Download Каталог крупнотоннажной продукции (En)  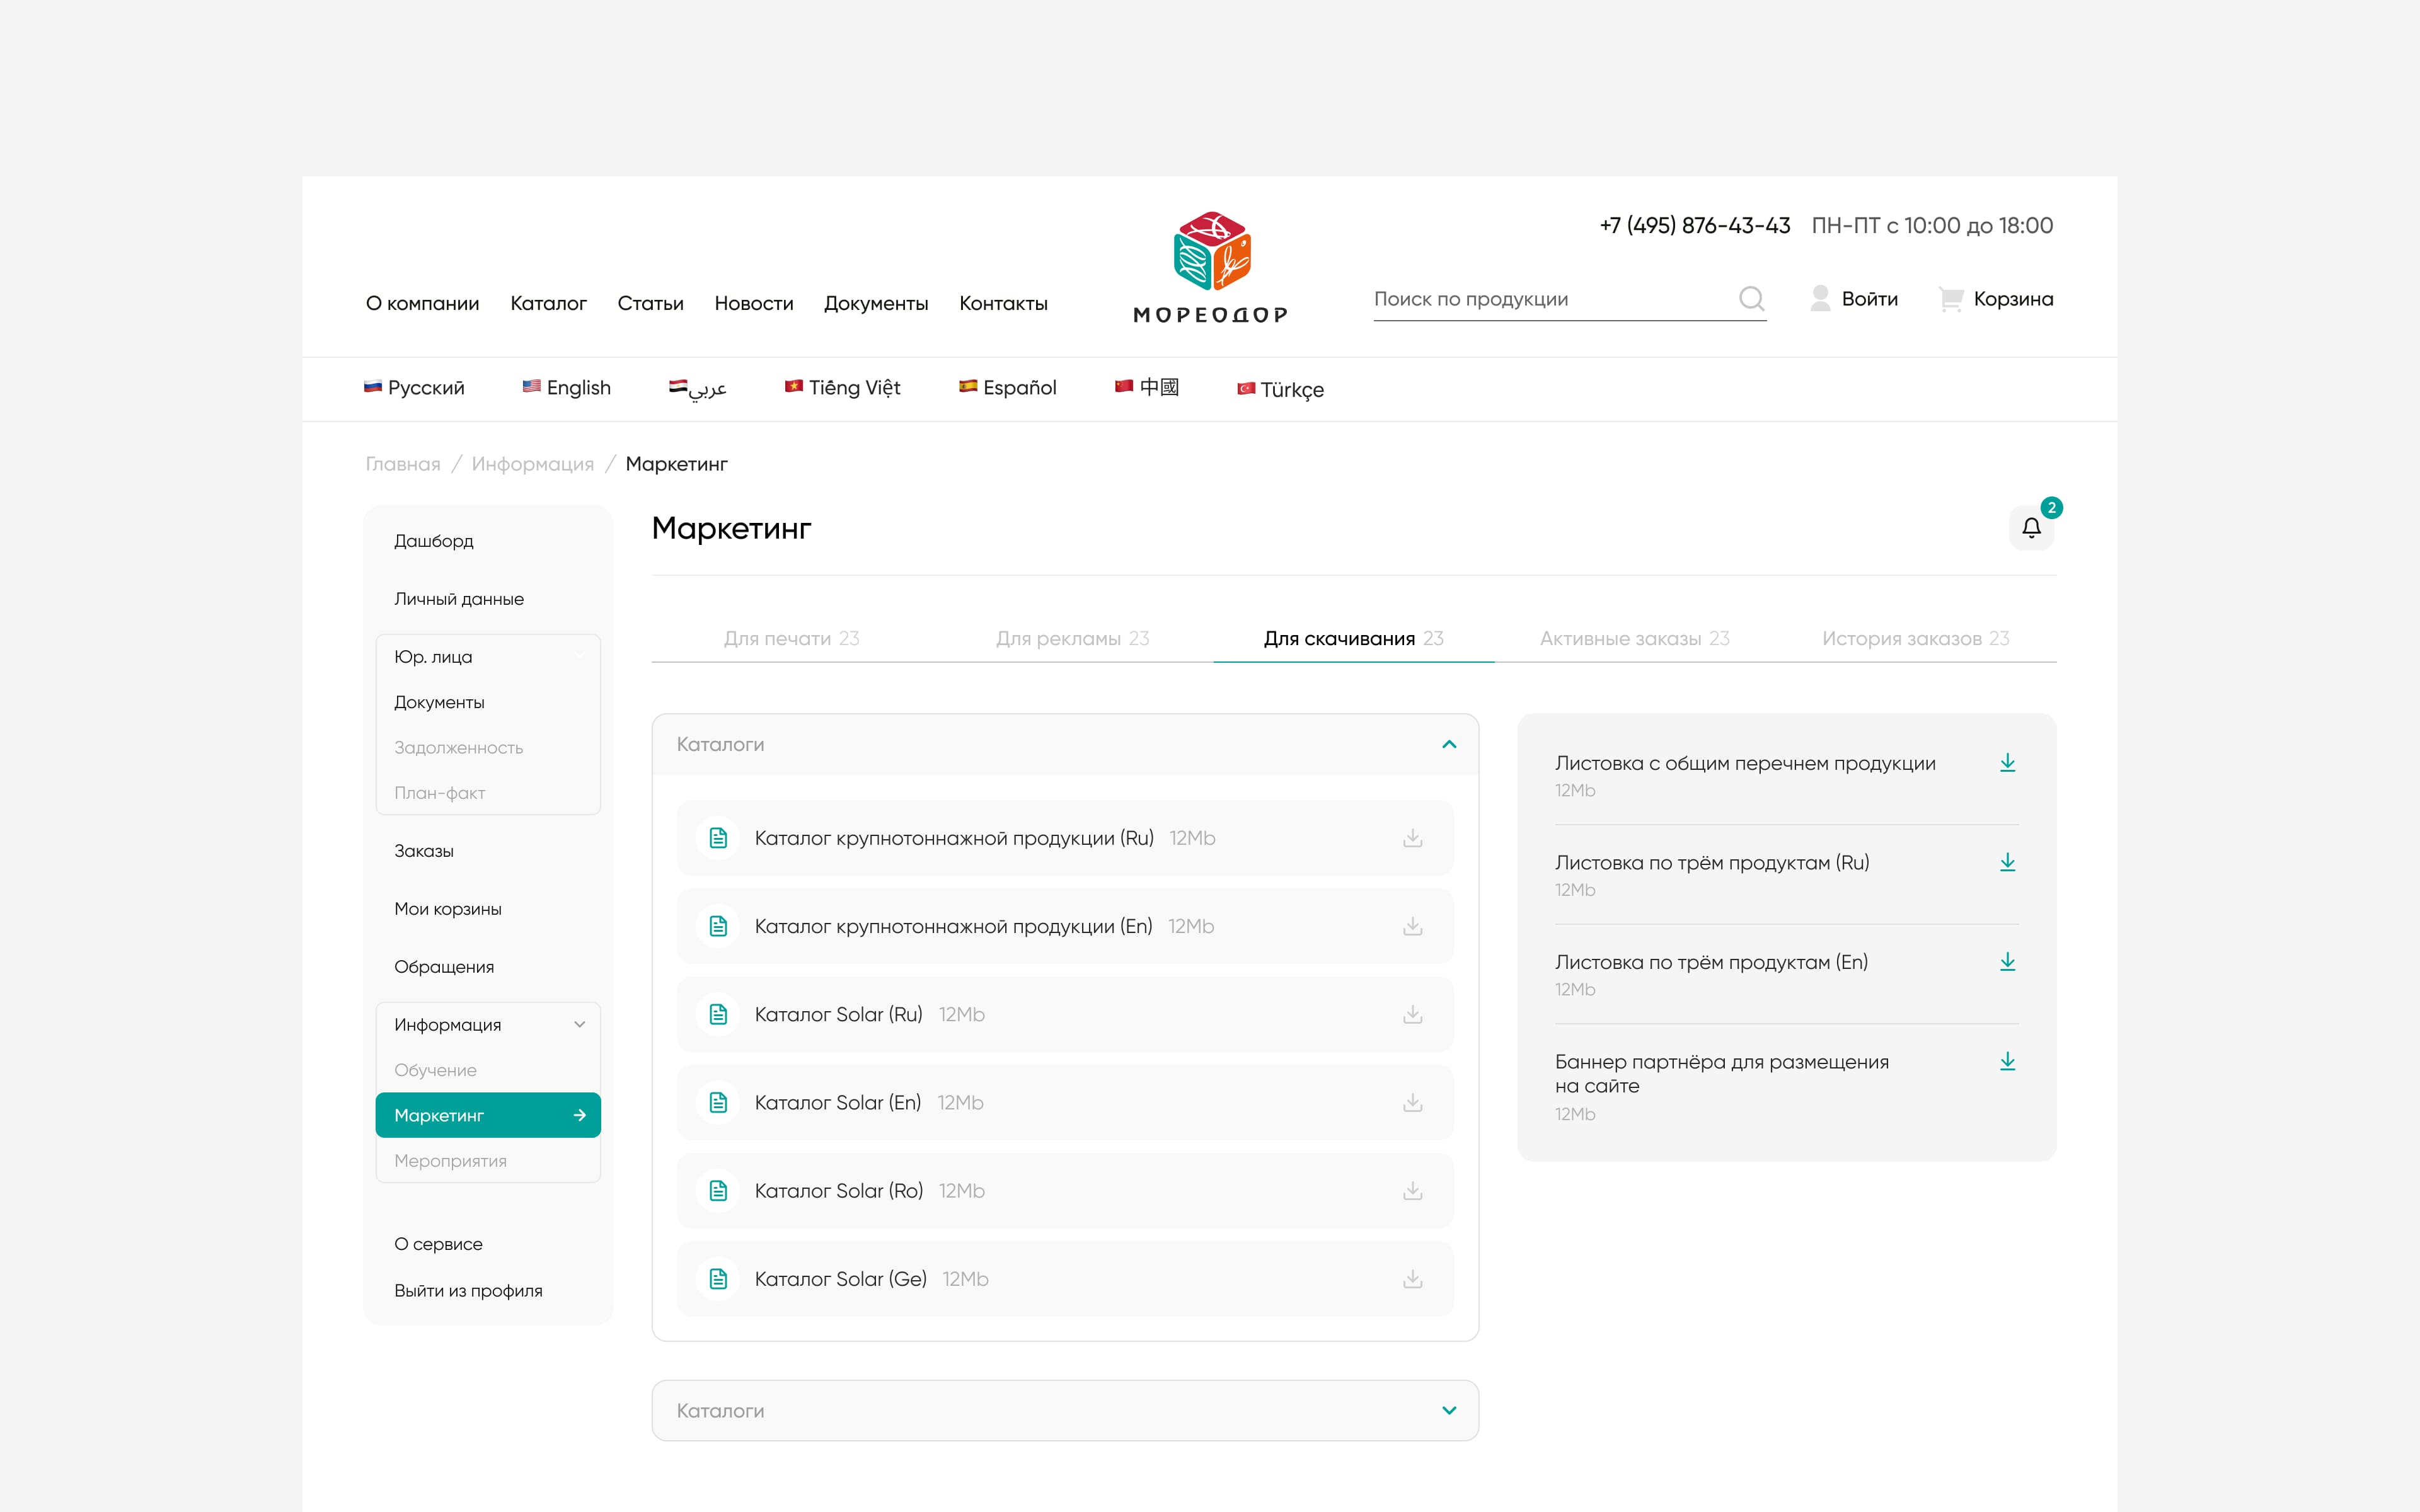tap(1412, 927)
